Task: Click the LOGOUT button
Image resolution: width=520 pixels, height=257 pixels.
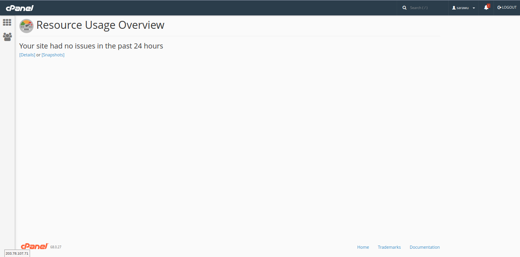Action: coord(507,7)
